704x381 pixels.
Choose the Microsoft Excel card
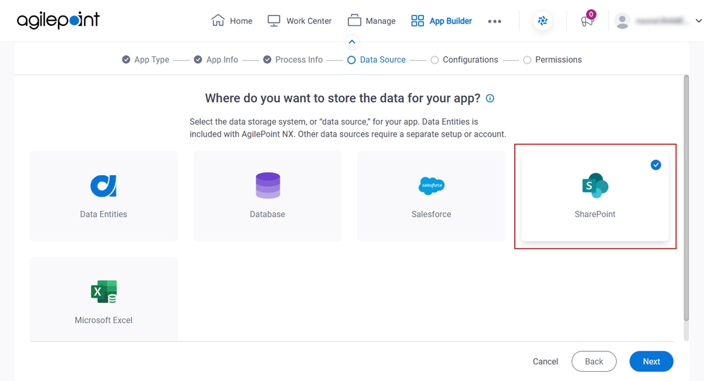click(x=103, y=299)
